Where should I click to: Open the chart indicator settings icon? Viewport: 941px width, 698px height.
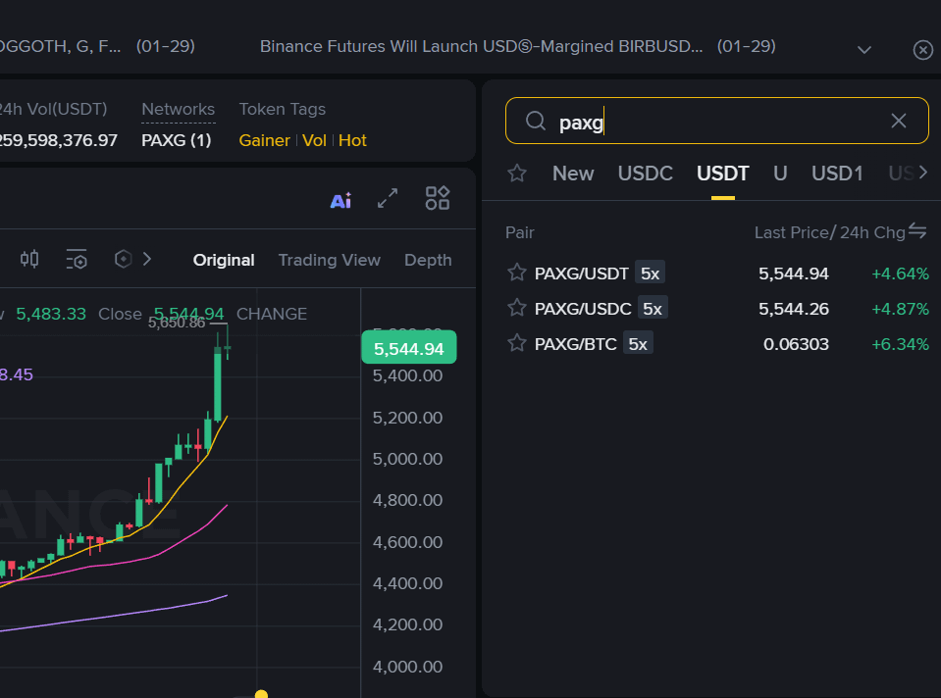tap(77, 260)
